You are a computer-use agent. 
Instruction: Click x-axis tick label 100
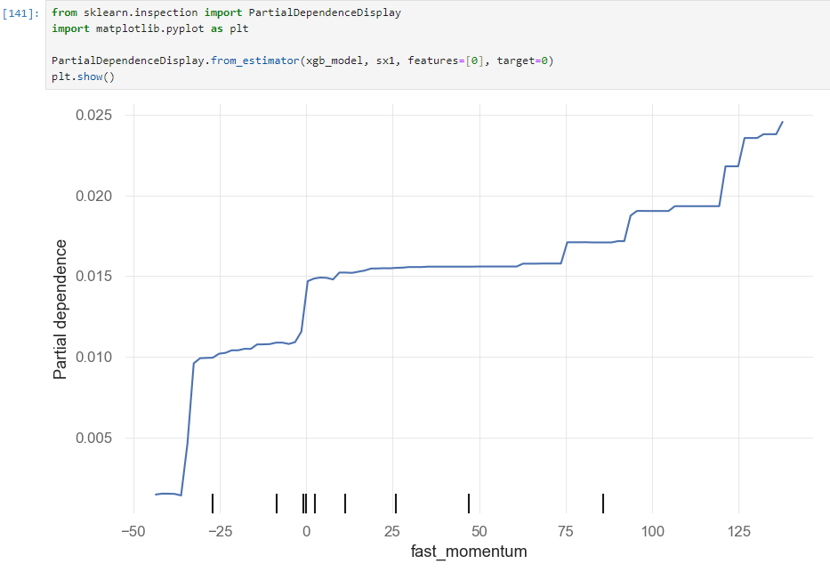(652, 531)
